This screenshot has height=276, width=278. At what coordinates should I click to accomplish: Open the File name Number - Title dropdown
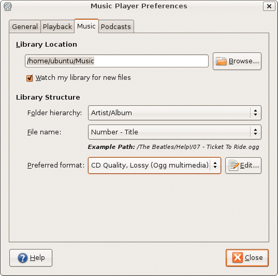click(x=174, y=132)
